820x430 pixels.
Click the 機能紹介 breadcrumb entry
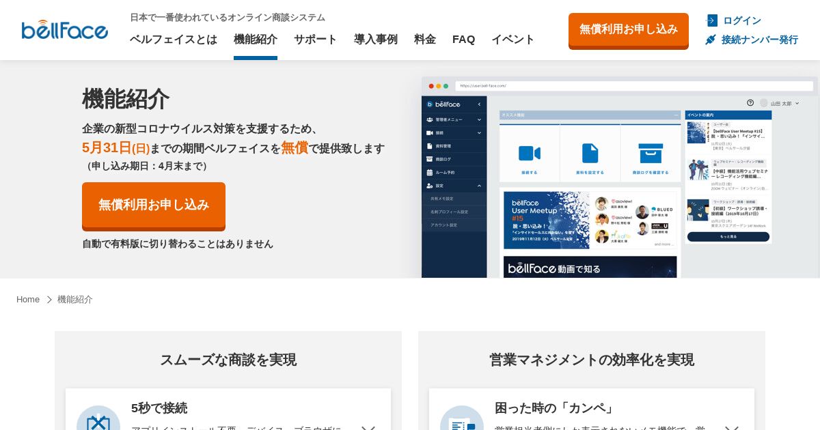point(75,300)
